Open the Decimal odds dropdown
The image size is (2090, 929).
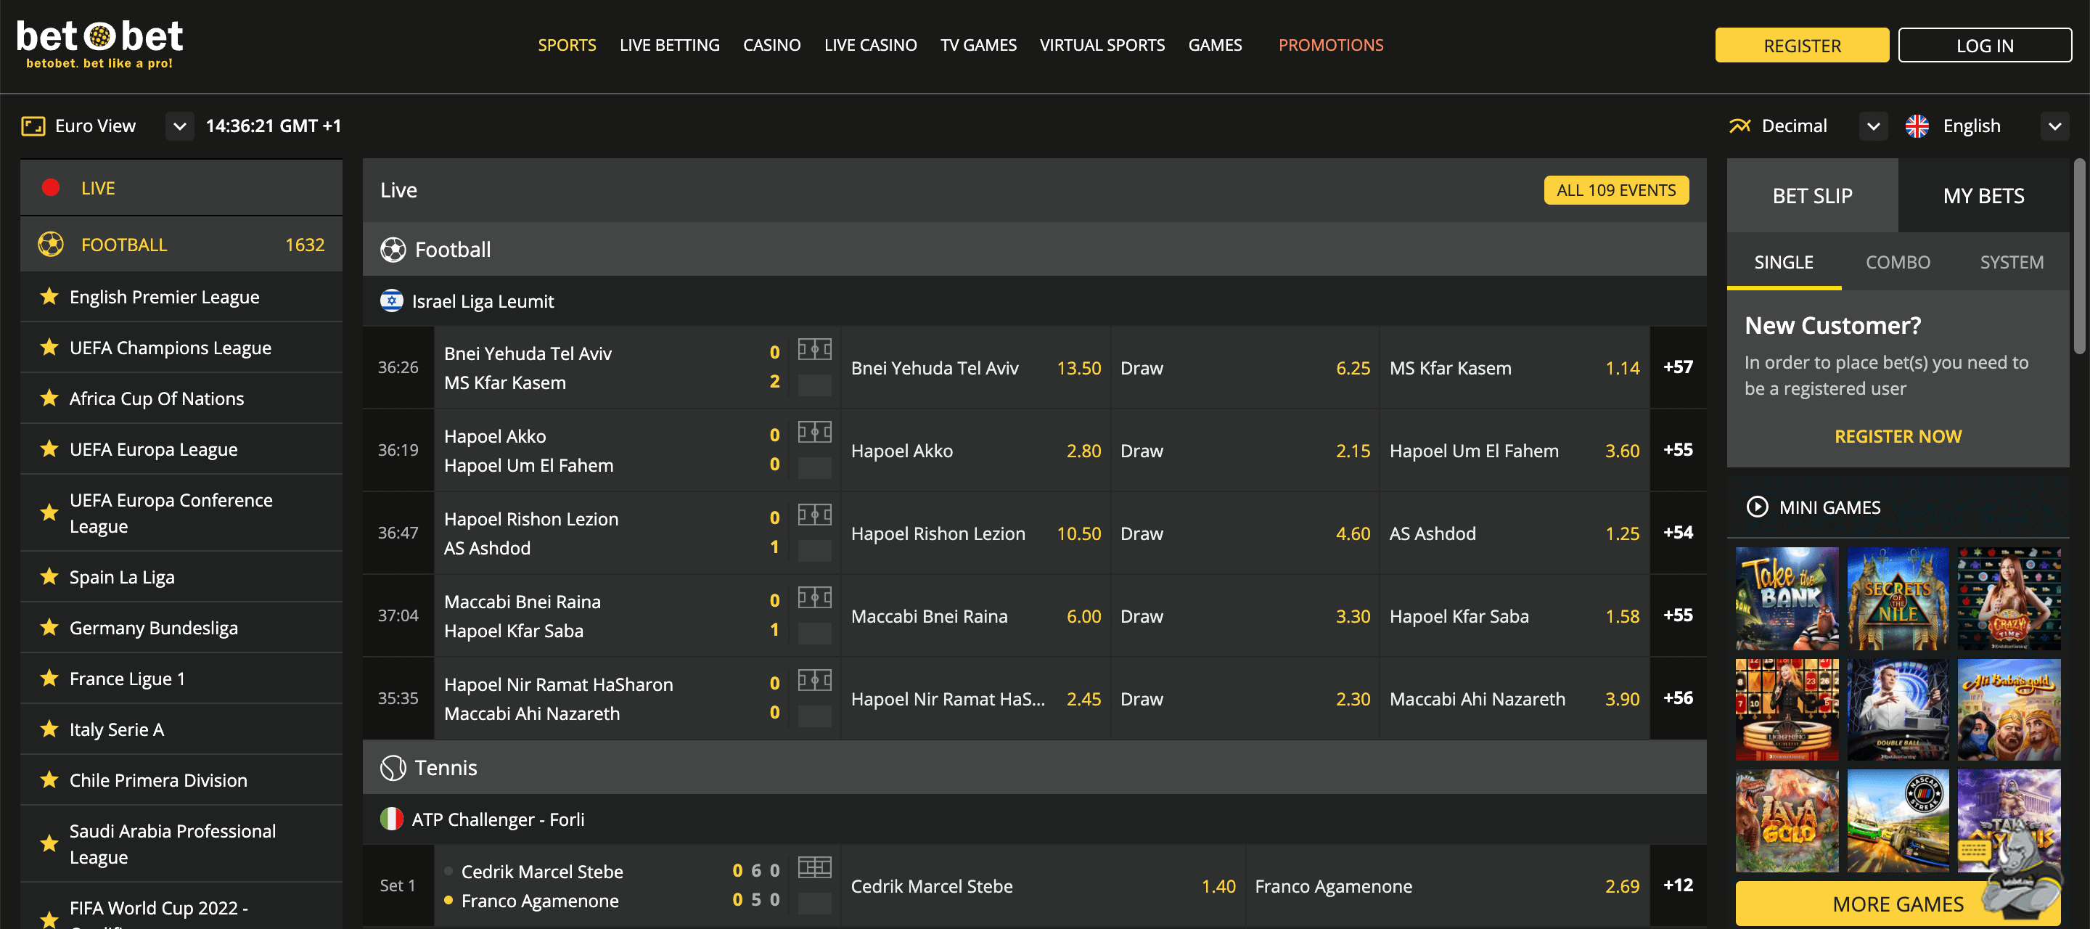(x=1874, y=124)
